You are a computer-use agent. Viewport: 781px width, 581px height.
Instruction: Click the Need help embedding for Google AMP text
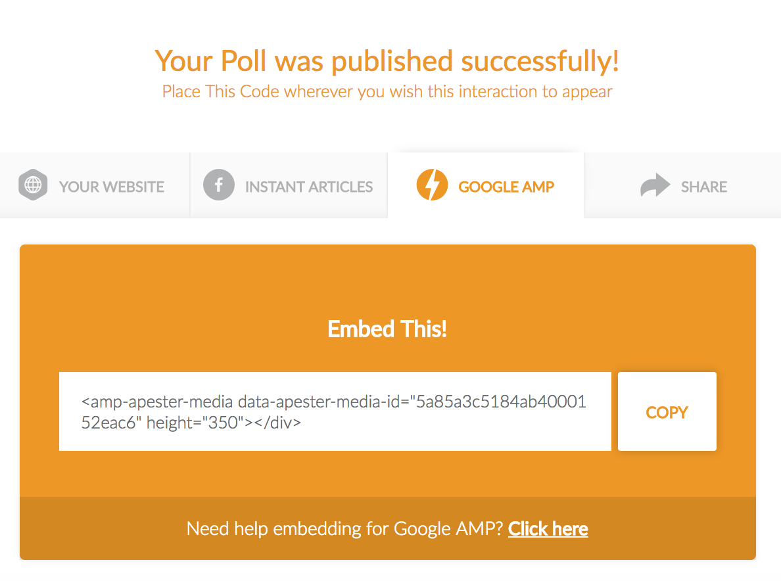tap(344, 528)
